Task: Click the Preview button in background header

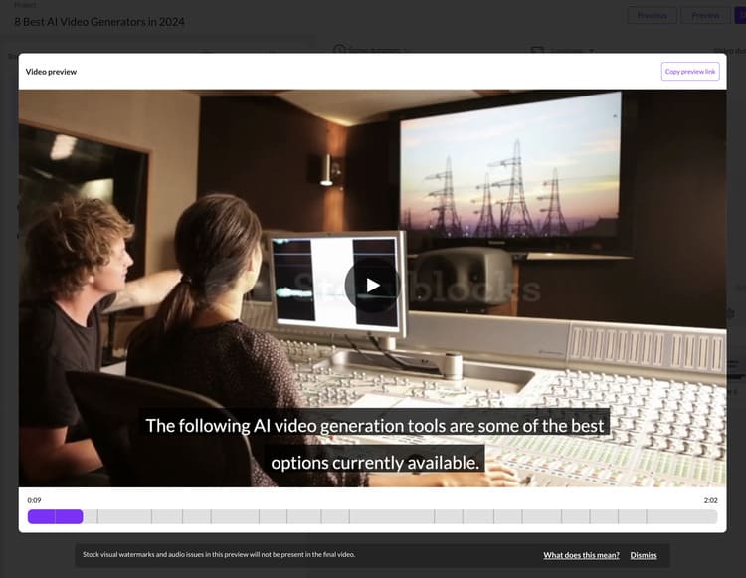Action: 705,15
